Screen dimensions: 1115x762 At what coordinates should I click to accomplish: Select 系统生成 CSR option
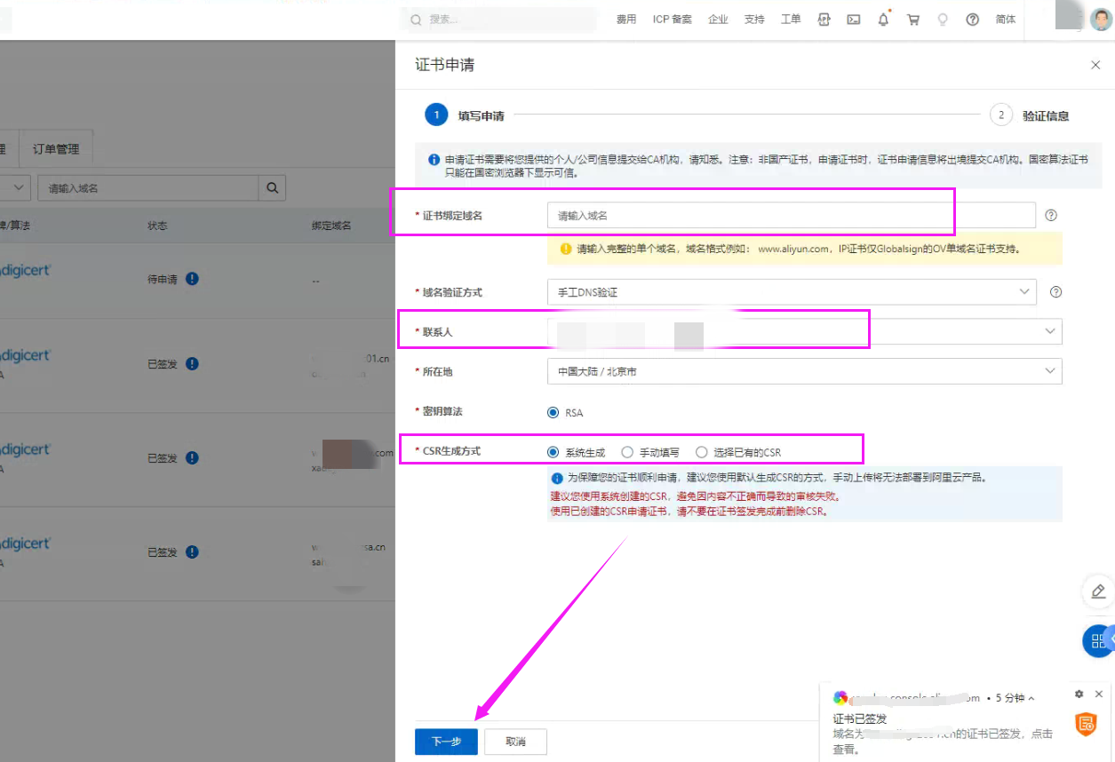[554, 452]
